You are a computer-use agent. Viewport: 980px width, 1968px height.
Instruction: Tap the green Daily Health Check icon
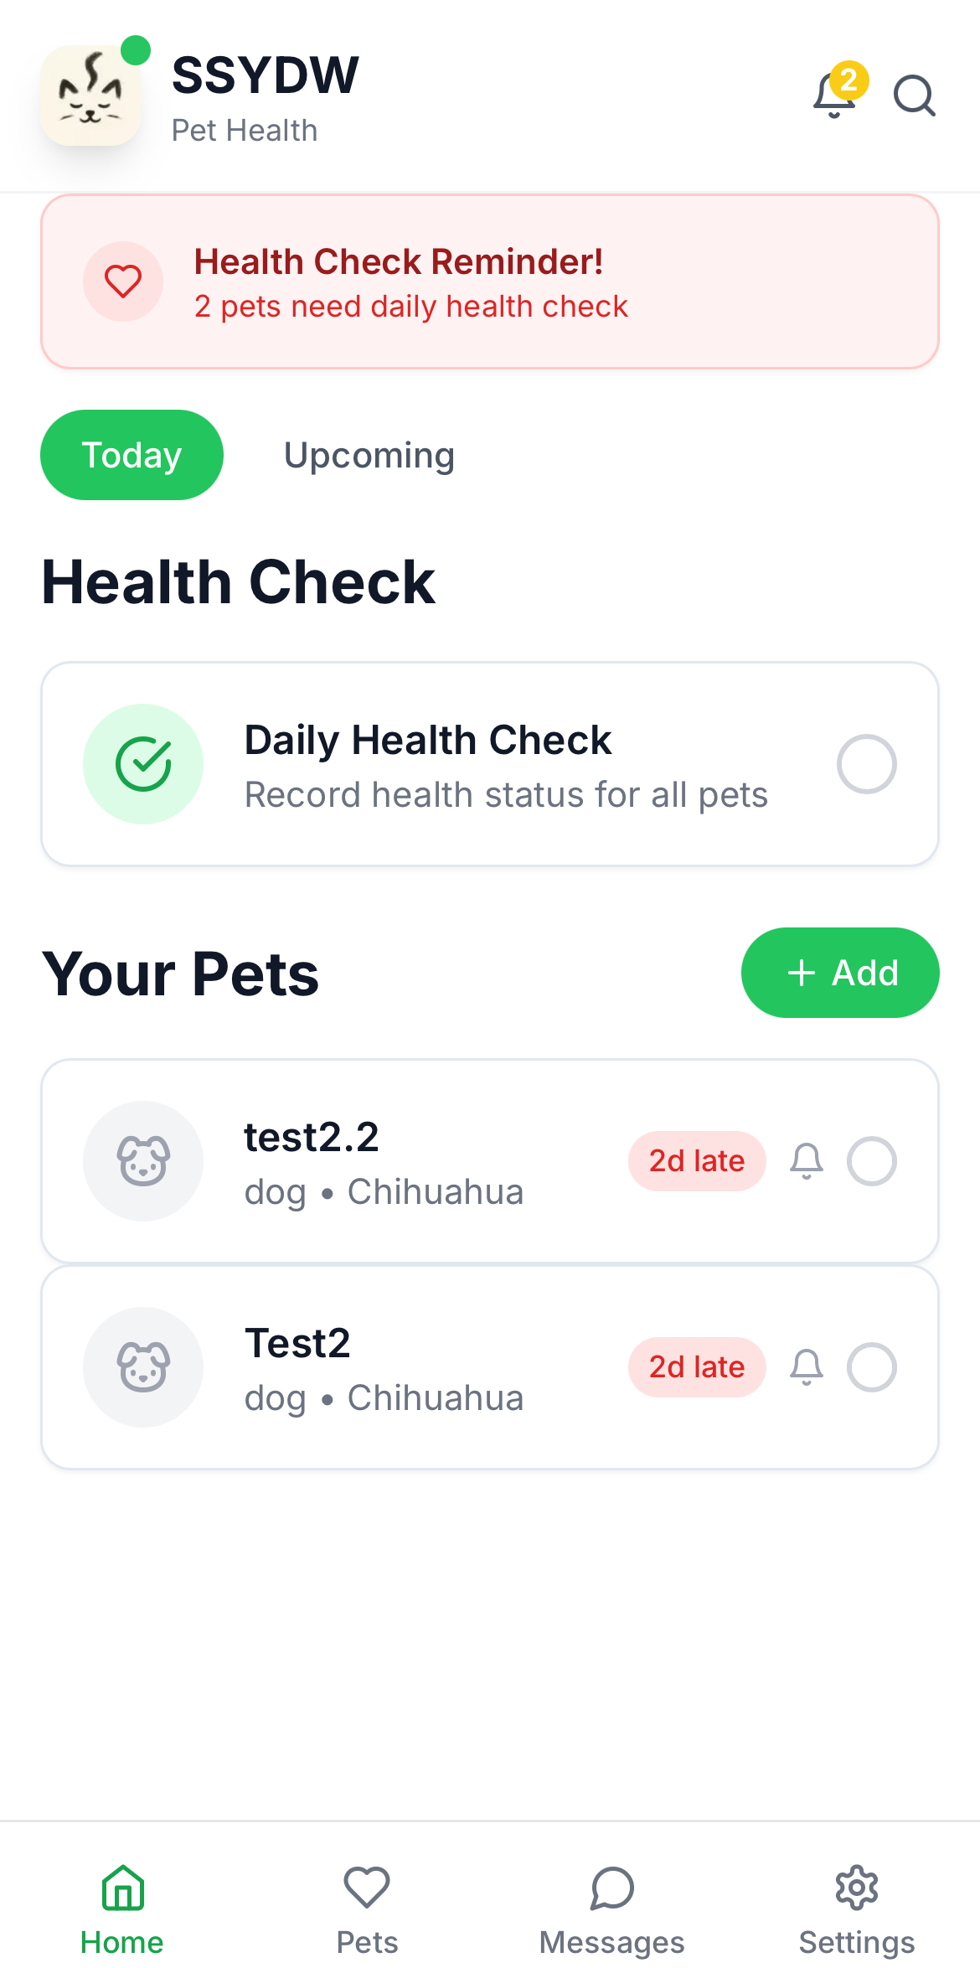(143, 764)
